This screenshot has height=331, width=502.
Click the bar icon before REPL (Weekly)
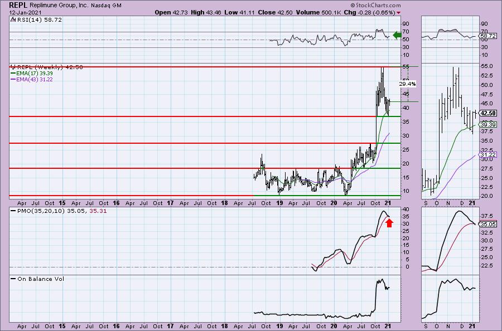[x=13, y=67]
